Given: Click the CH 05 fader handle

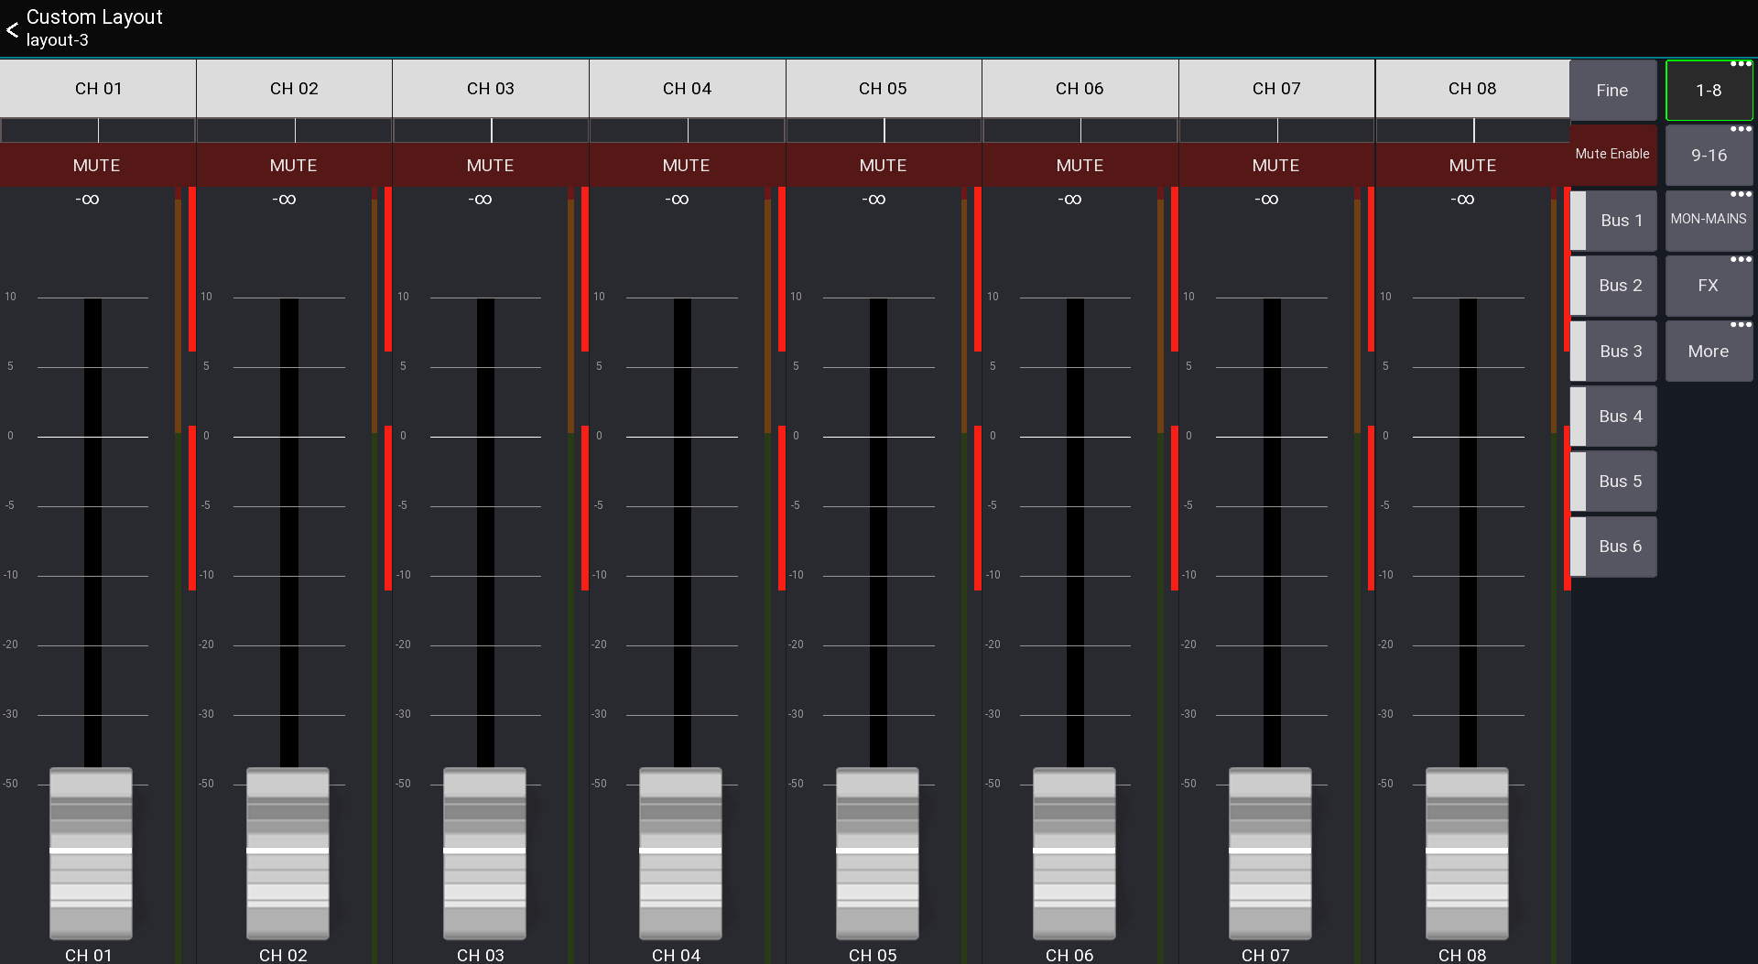Looking at the screenshot, I should click(x=877, y=853).
